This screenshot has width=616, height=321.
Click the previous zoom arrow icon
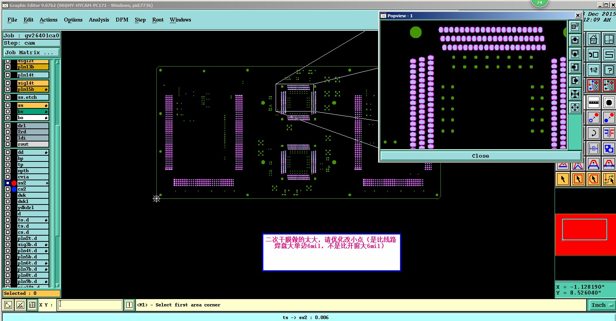coord(593,55)
